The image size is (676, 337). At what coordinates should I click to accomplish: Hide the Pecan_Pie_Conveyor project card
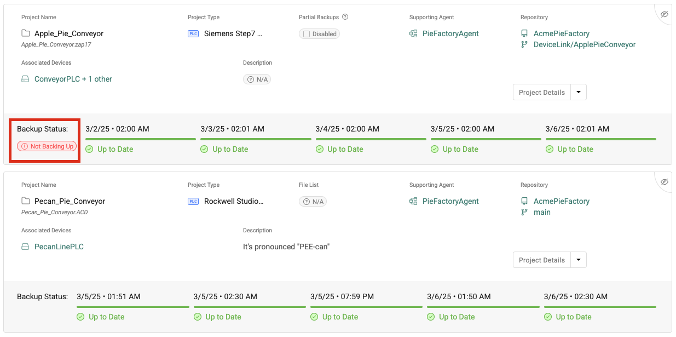tap(664, 182)
